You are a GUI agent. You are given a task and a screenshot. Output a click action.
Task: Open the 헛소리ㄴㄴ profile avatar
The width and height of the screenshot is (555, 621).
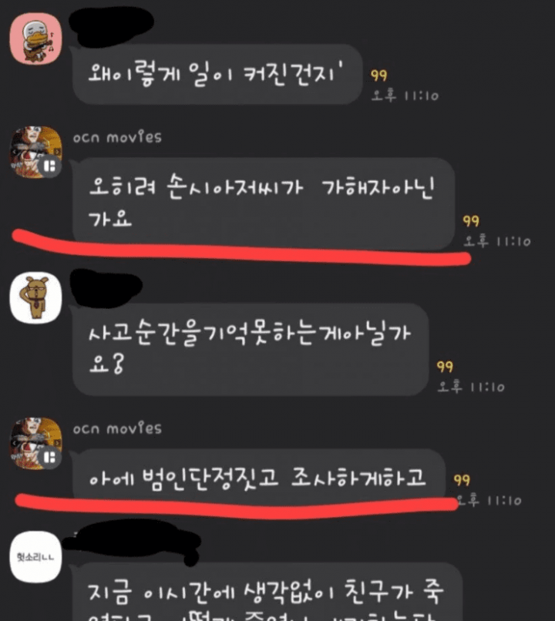click(x=35, y=557)
